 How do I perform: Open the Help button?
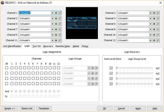pos(155,108)
